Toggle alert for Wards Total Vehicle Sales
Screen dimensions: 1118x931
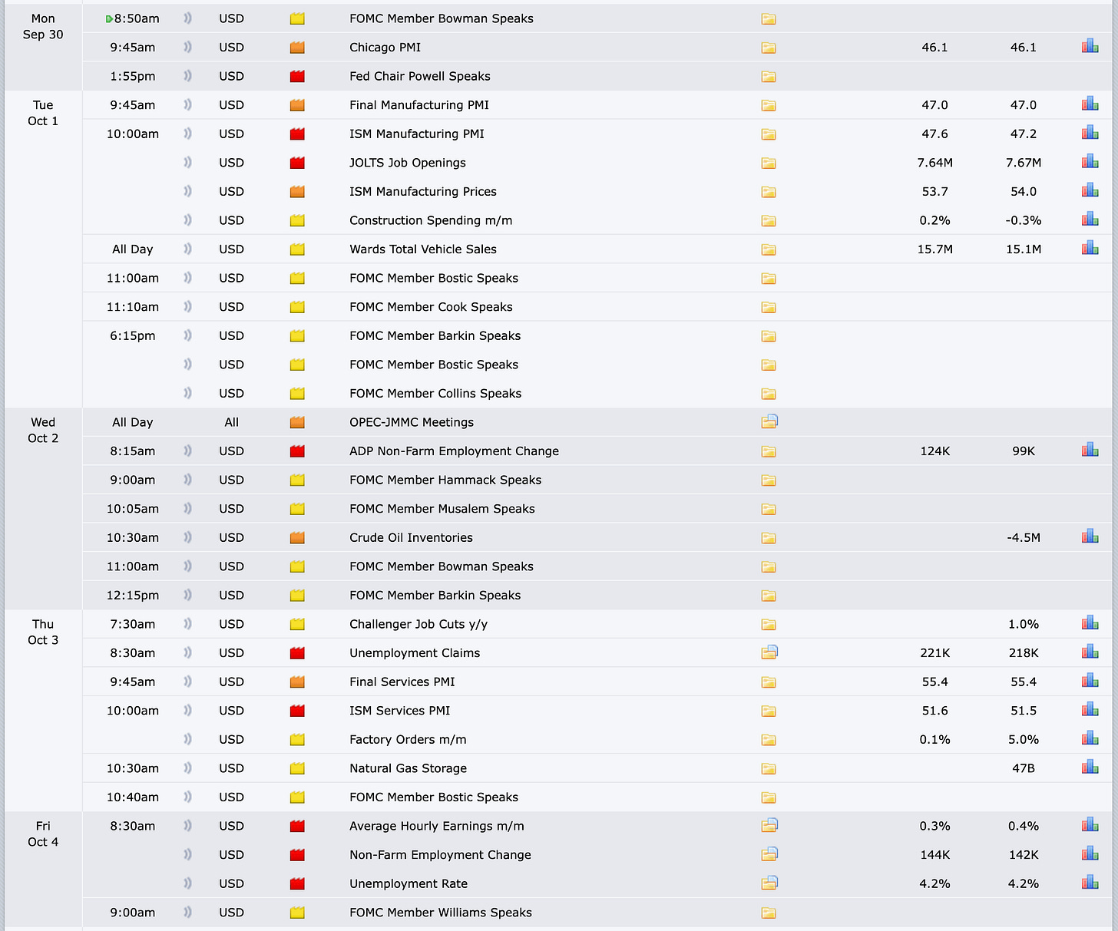188,249
